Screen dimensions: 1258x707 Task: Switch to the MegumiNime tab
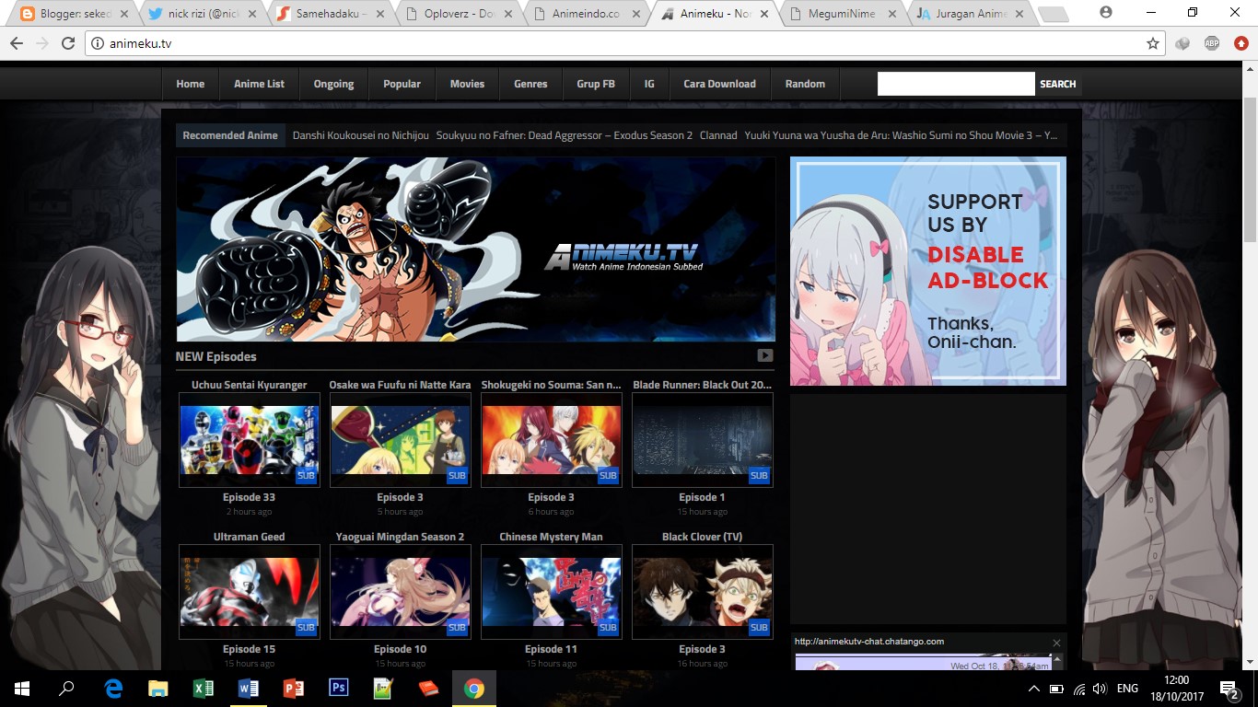842,14
